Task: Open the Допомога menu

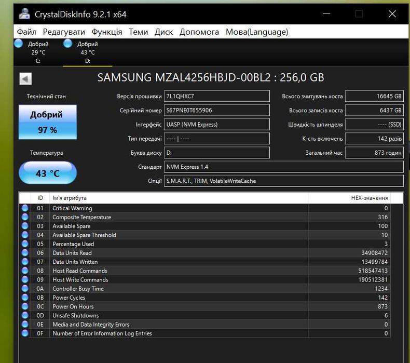Action: click(199, 32)
